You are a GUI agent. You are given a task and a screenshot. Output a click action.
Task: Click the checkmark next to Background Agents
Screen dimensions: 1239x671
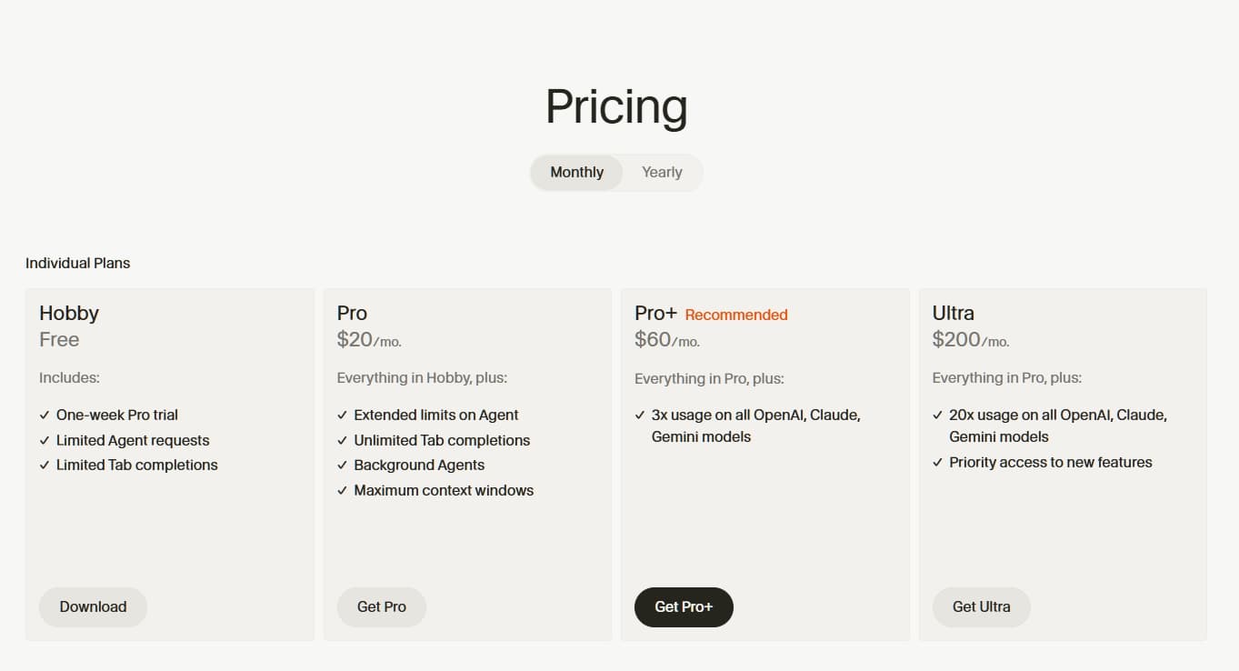click(x=341, y=465)
